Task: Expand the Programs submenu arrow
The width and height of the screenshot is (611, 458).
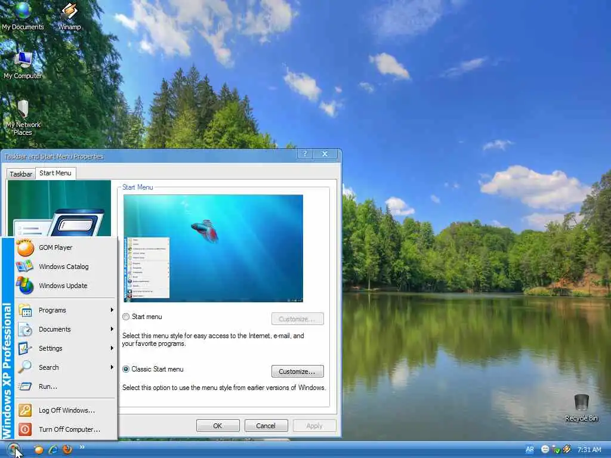Action: [112, 310]
